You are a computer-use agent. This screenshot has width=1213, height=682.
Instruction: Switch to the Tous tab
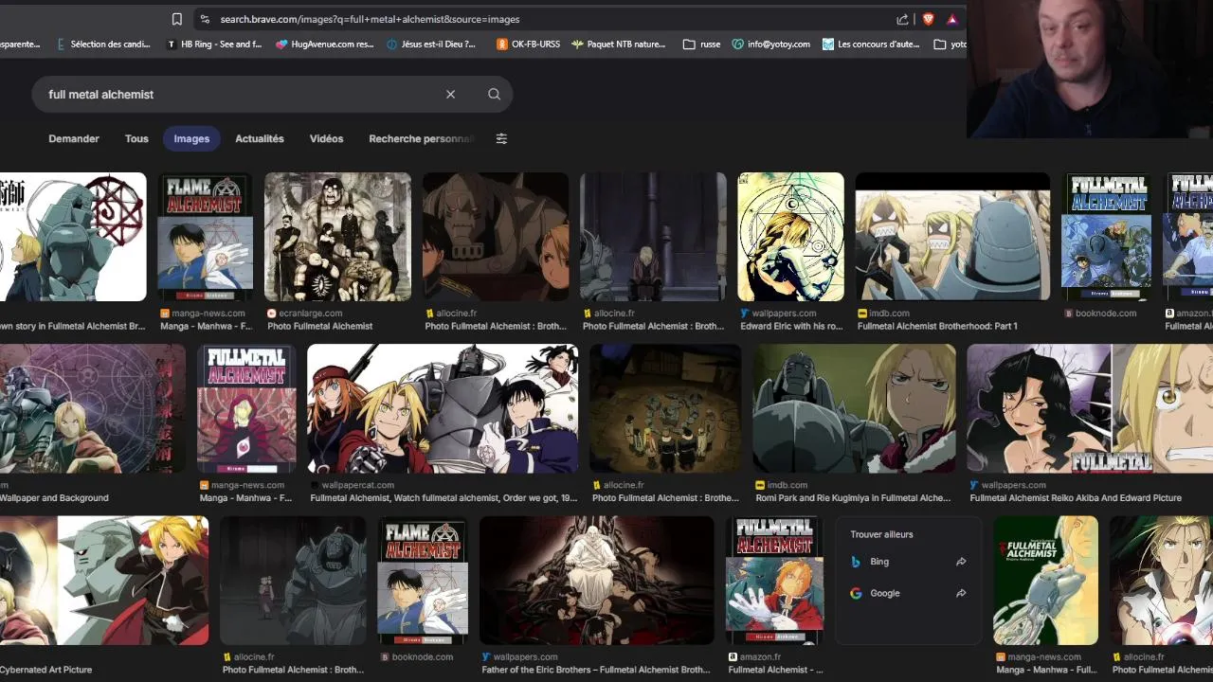coord(136,138)
